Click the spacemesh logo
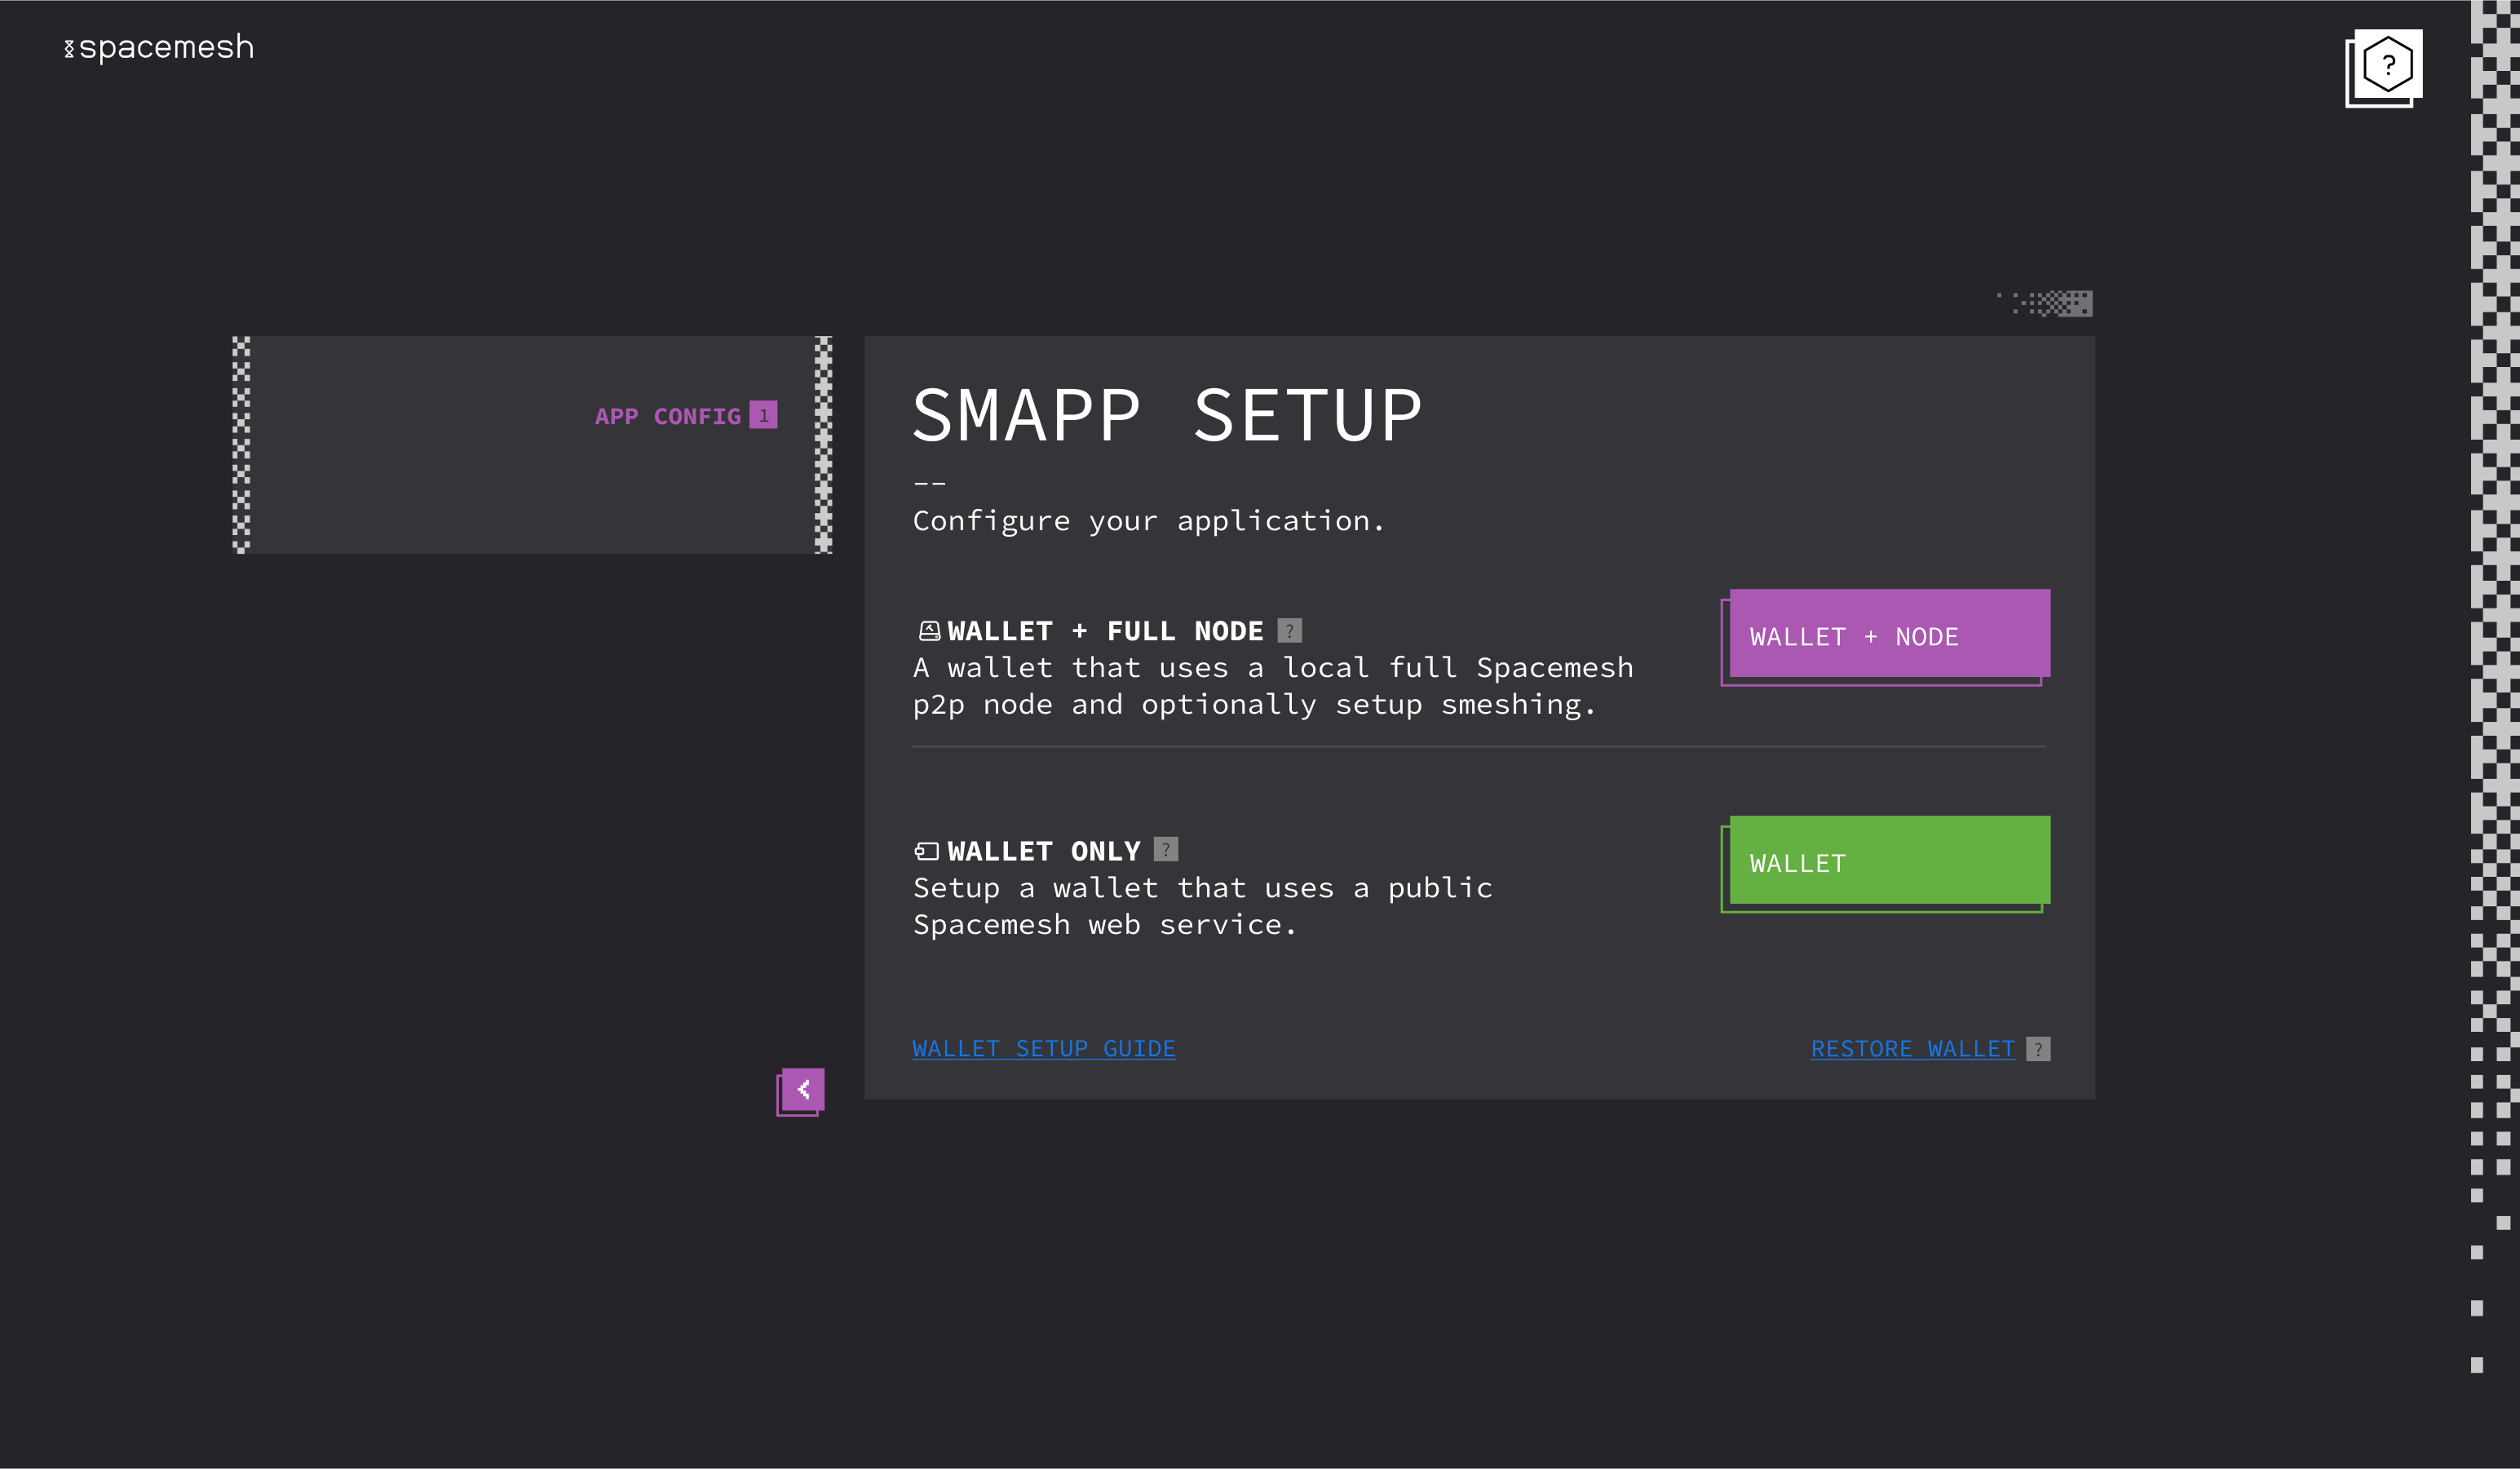 pos(160,48)
